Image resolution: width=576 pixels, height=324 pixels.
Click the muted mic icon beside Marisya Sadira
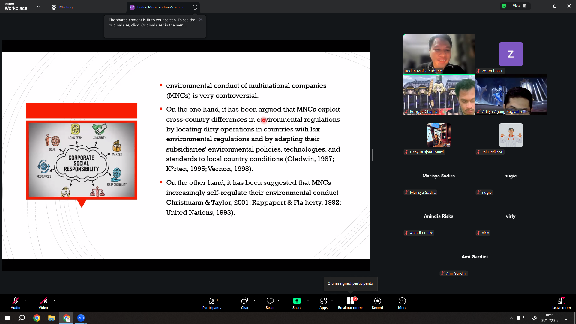[x=406, y=192]
